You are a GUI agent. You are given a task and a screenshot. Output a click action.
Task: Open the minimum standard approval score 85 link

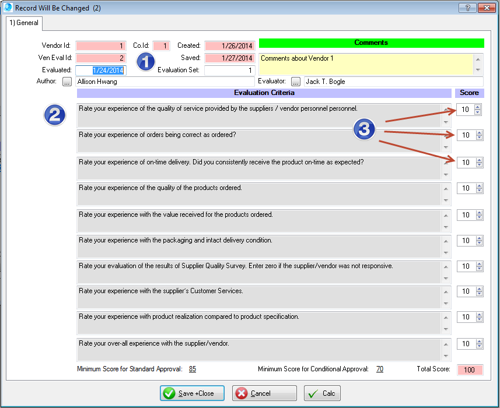point(192,369)
